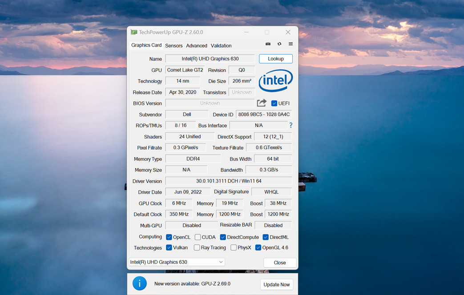Open the Validation tab
Viewport: 464px width, 295px height.
point(221,45)
